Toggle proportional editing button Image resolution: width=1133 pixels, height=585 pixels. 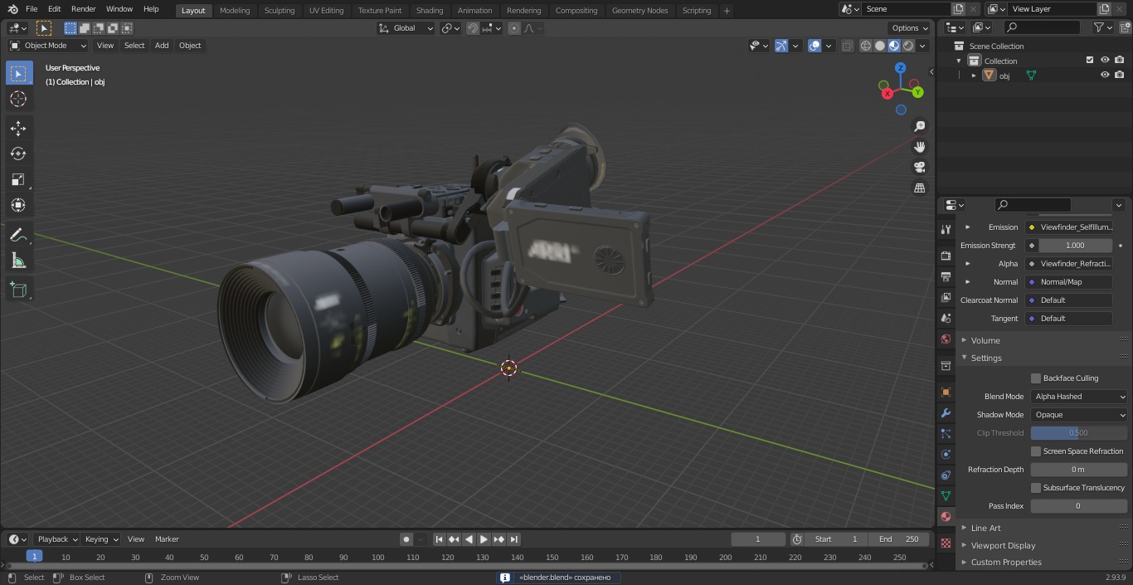click(x=514, y=28)
